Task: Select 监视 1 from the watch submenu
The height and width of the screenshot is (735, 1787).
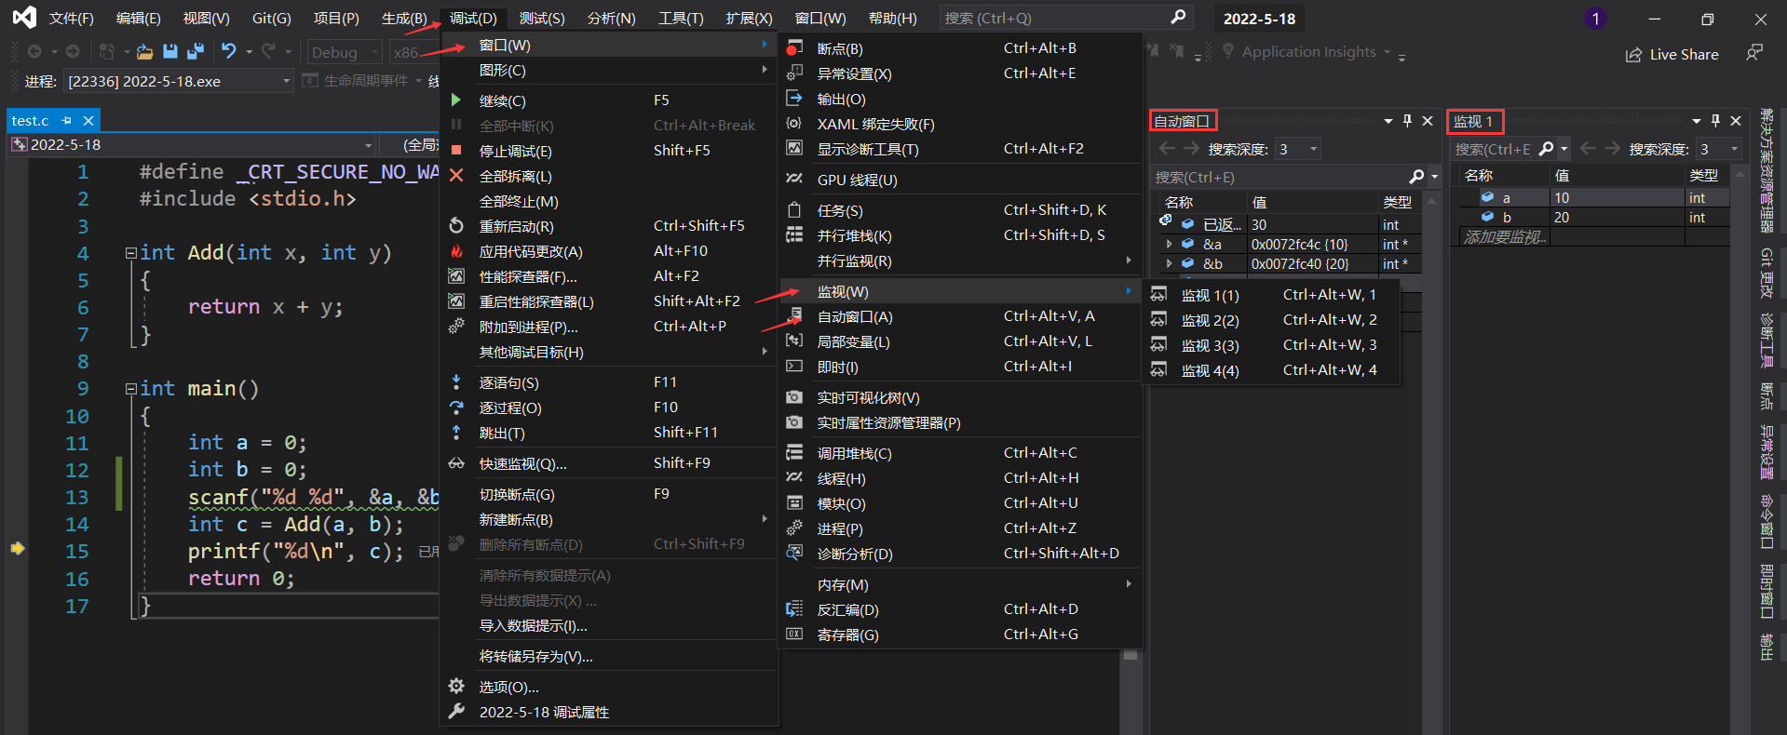Action: click(x=1210, y=296)
